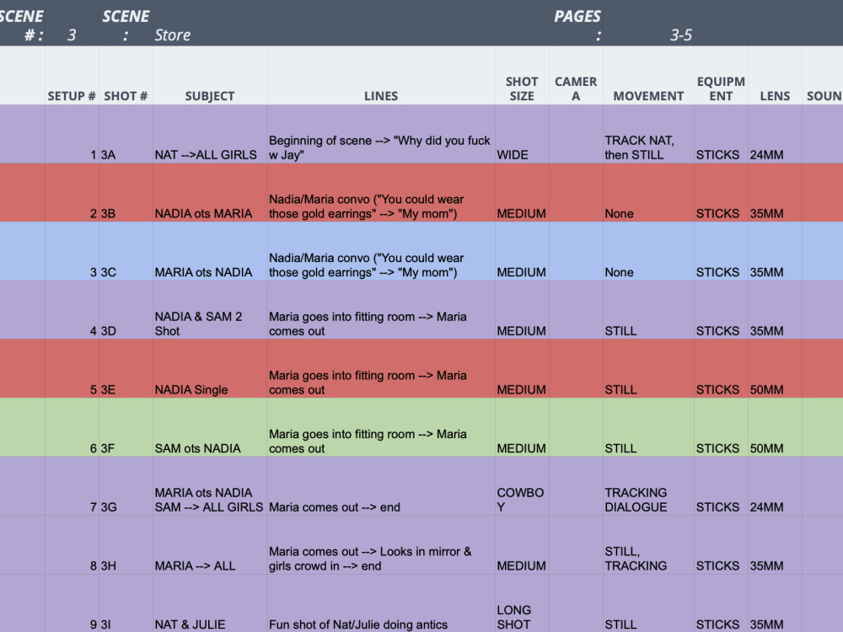Click the scene name cell 'Store'
Image resolution: width=843 pixels, height=632 pixels.
pos(173,35)
